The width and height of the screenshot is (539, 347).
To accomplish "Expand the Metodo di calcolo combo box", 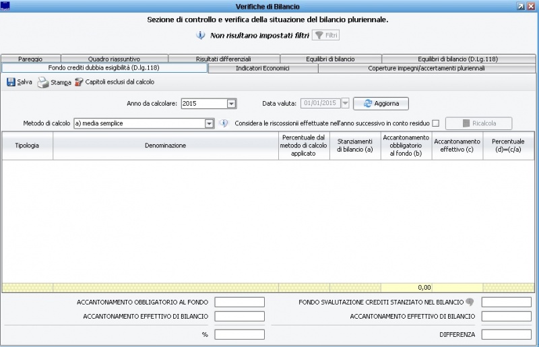I will point(209,123).
